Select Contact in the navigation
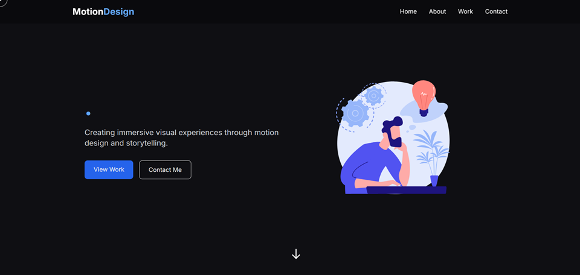Viewport: 580px width, 275px height. [x=496, y=11]
